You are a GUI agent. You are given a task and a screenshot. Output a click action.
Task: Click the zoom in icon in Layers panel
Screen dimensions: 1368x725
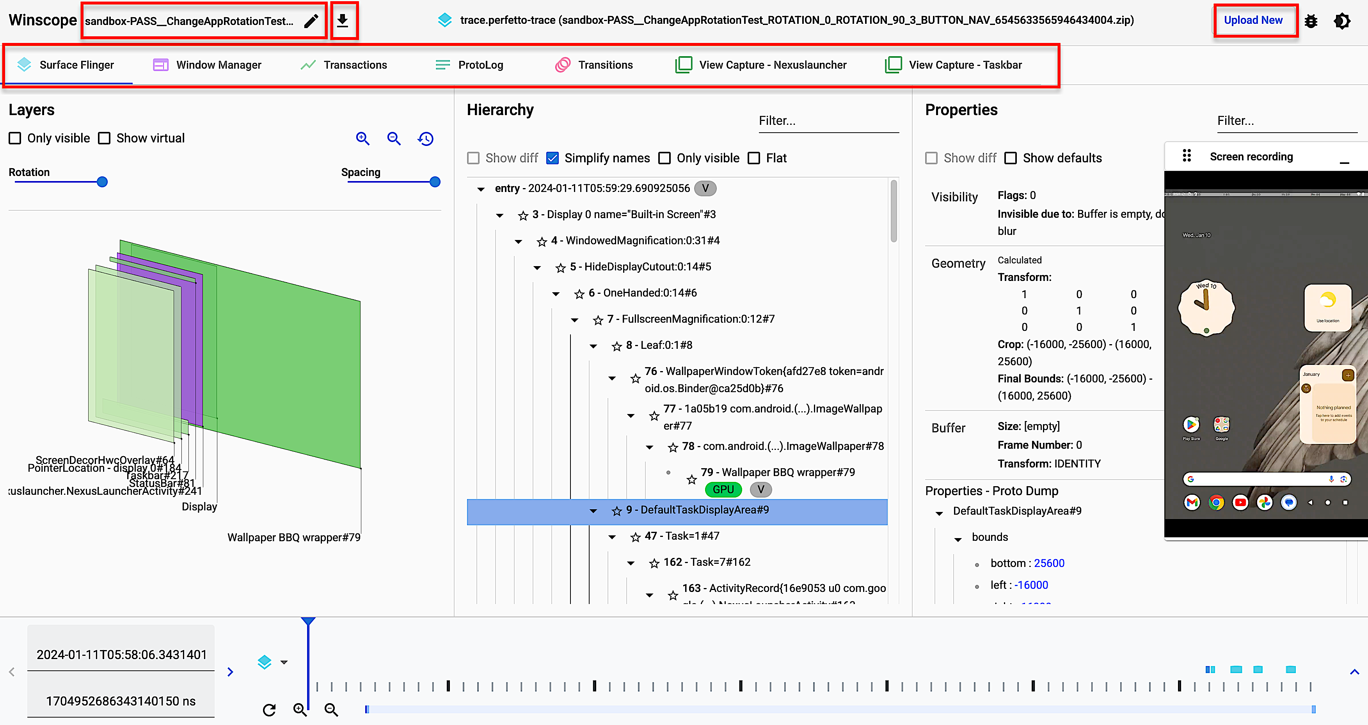[x=363, y=139]
